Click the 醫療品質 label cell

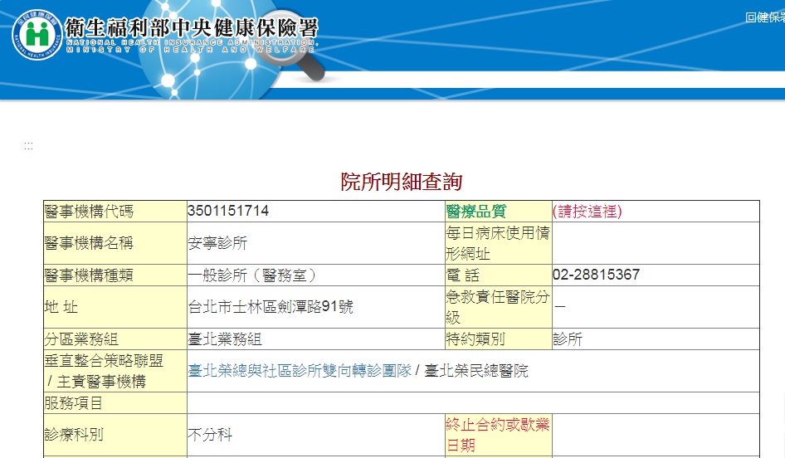(x=499, y=212)
